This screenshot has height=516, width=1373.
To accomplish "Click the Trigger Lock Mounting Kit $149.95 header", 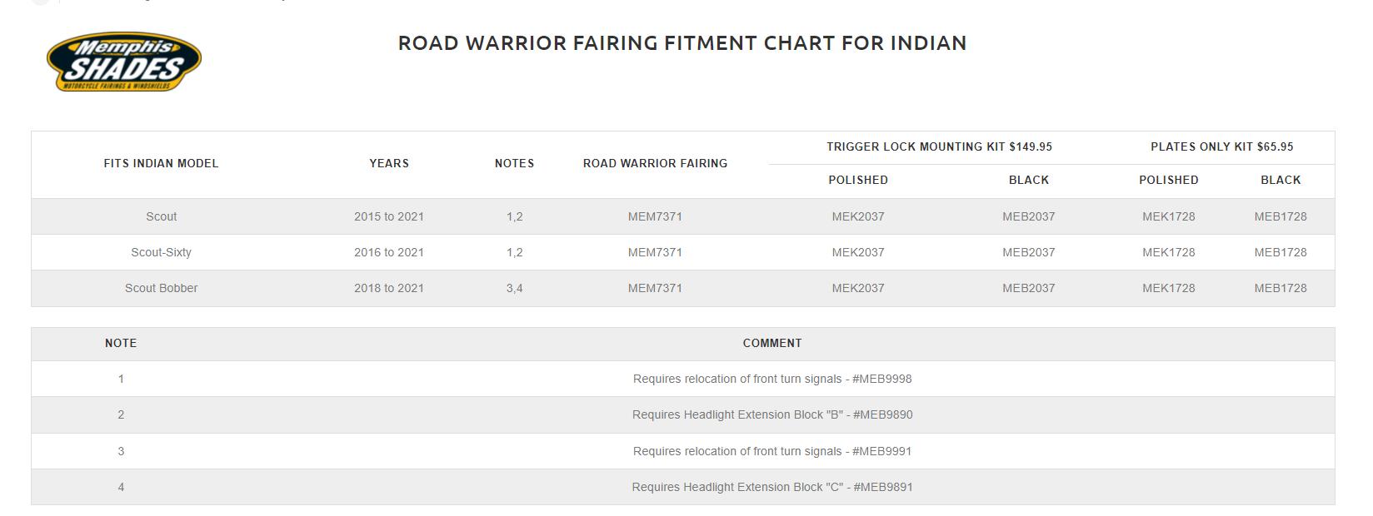I will click(x=939, y=146).
